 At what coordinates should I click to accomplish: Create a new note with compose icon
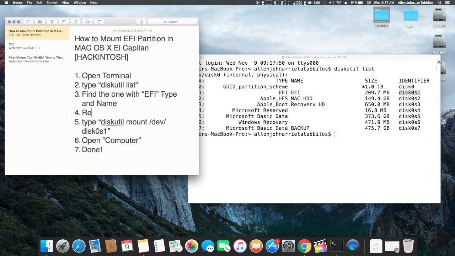(x=64, y=22)
